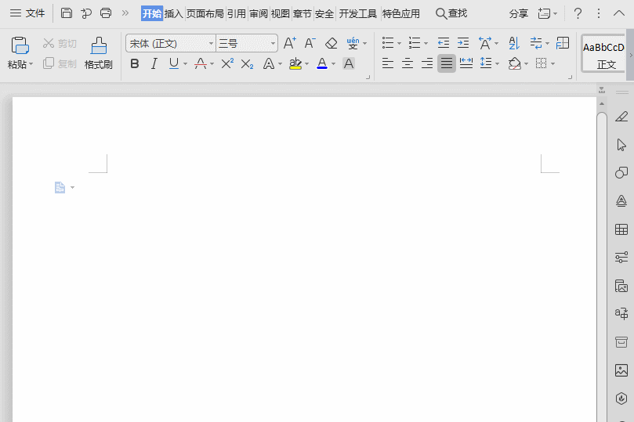Increase font size with A+ icon
This screenshot has height=422, width=634.
coord(289,43)
